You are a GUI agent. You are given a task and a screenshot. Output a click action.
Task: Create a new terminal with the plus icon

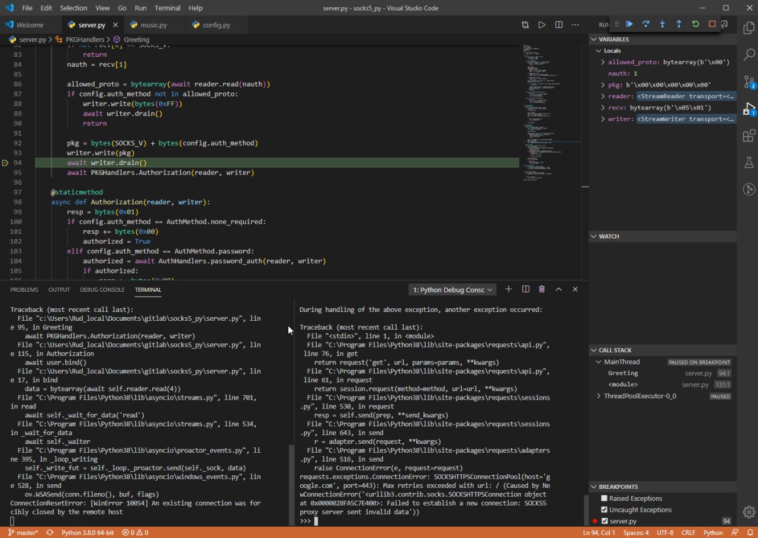pyautogui.click(x=509, y=289)
